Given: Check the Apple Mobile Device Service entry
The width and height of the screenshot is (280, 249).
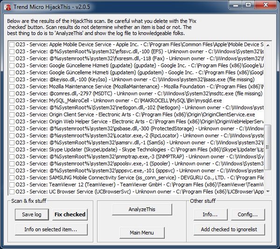Looking at the screenshot, I should click(12, 44).
